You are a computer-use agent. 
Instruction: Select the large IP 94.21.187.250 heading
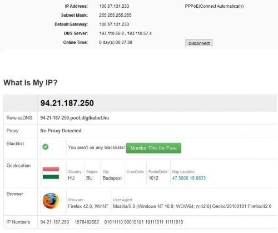coord(67,103)
